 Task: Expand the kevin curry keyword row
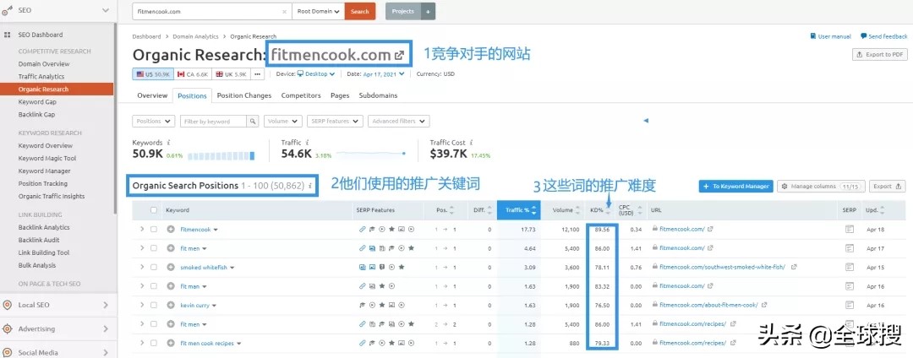pyautogui.click(x=141, y=305)
